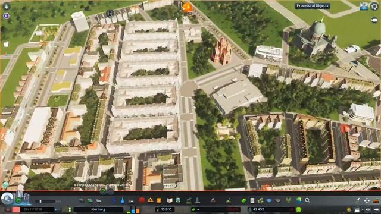This screenshot has height=214, width=381.
Task: Open the Monuments pyramid icon
Action: pos(213,200)
